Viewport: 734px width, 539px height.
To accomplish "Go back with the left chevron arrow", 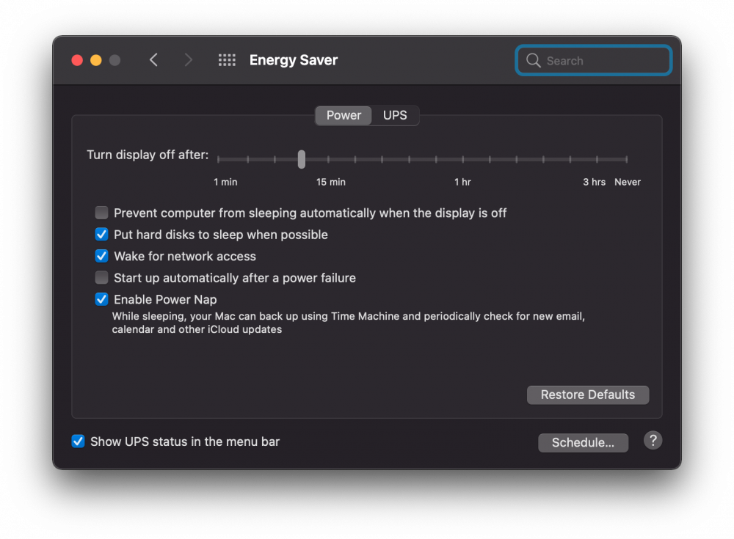I will pos(153,60).
